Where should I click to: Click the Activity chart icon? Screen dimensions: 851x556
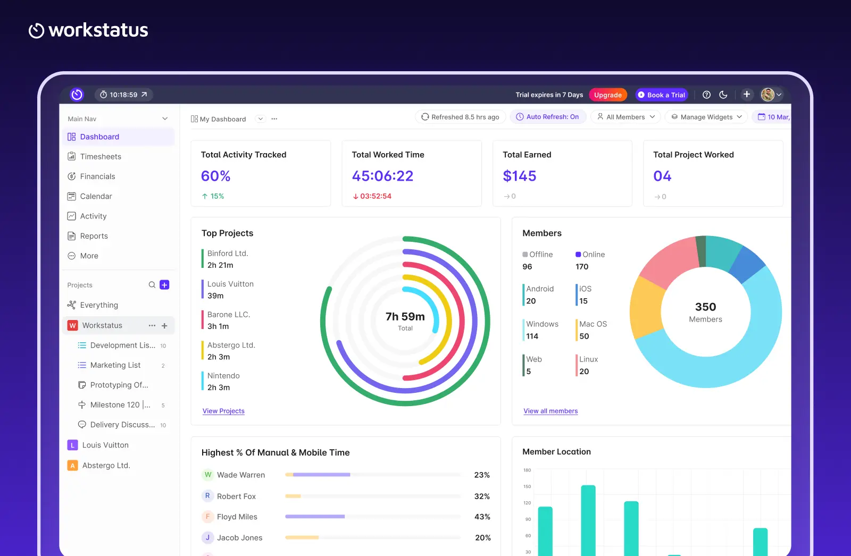coord(71,216)
